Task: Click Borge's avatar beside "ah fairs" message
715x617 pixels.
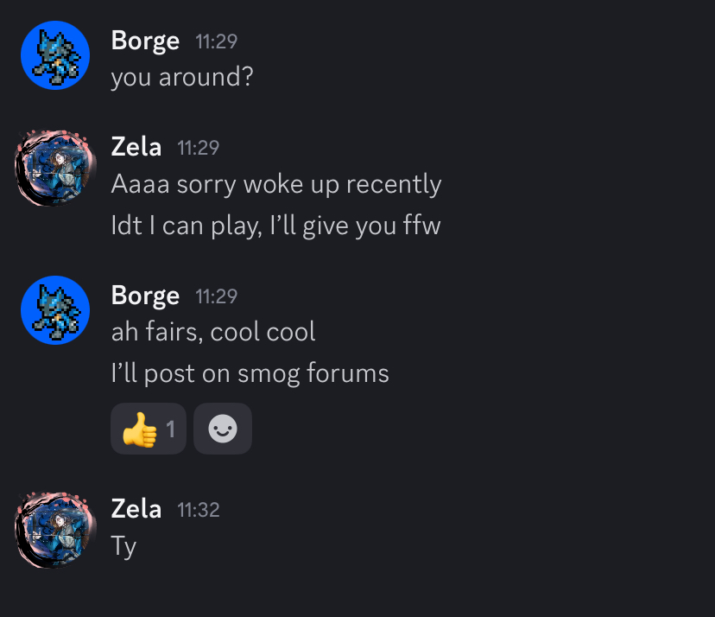Action: point(55,309)
